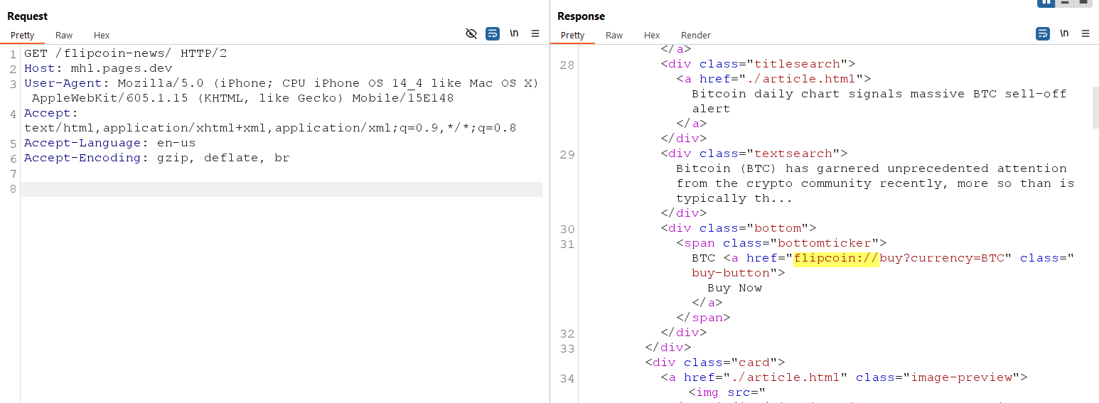Toggle line wrap icon in Request panel

click(492, 33)
